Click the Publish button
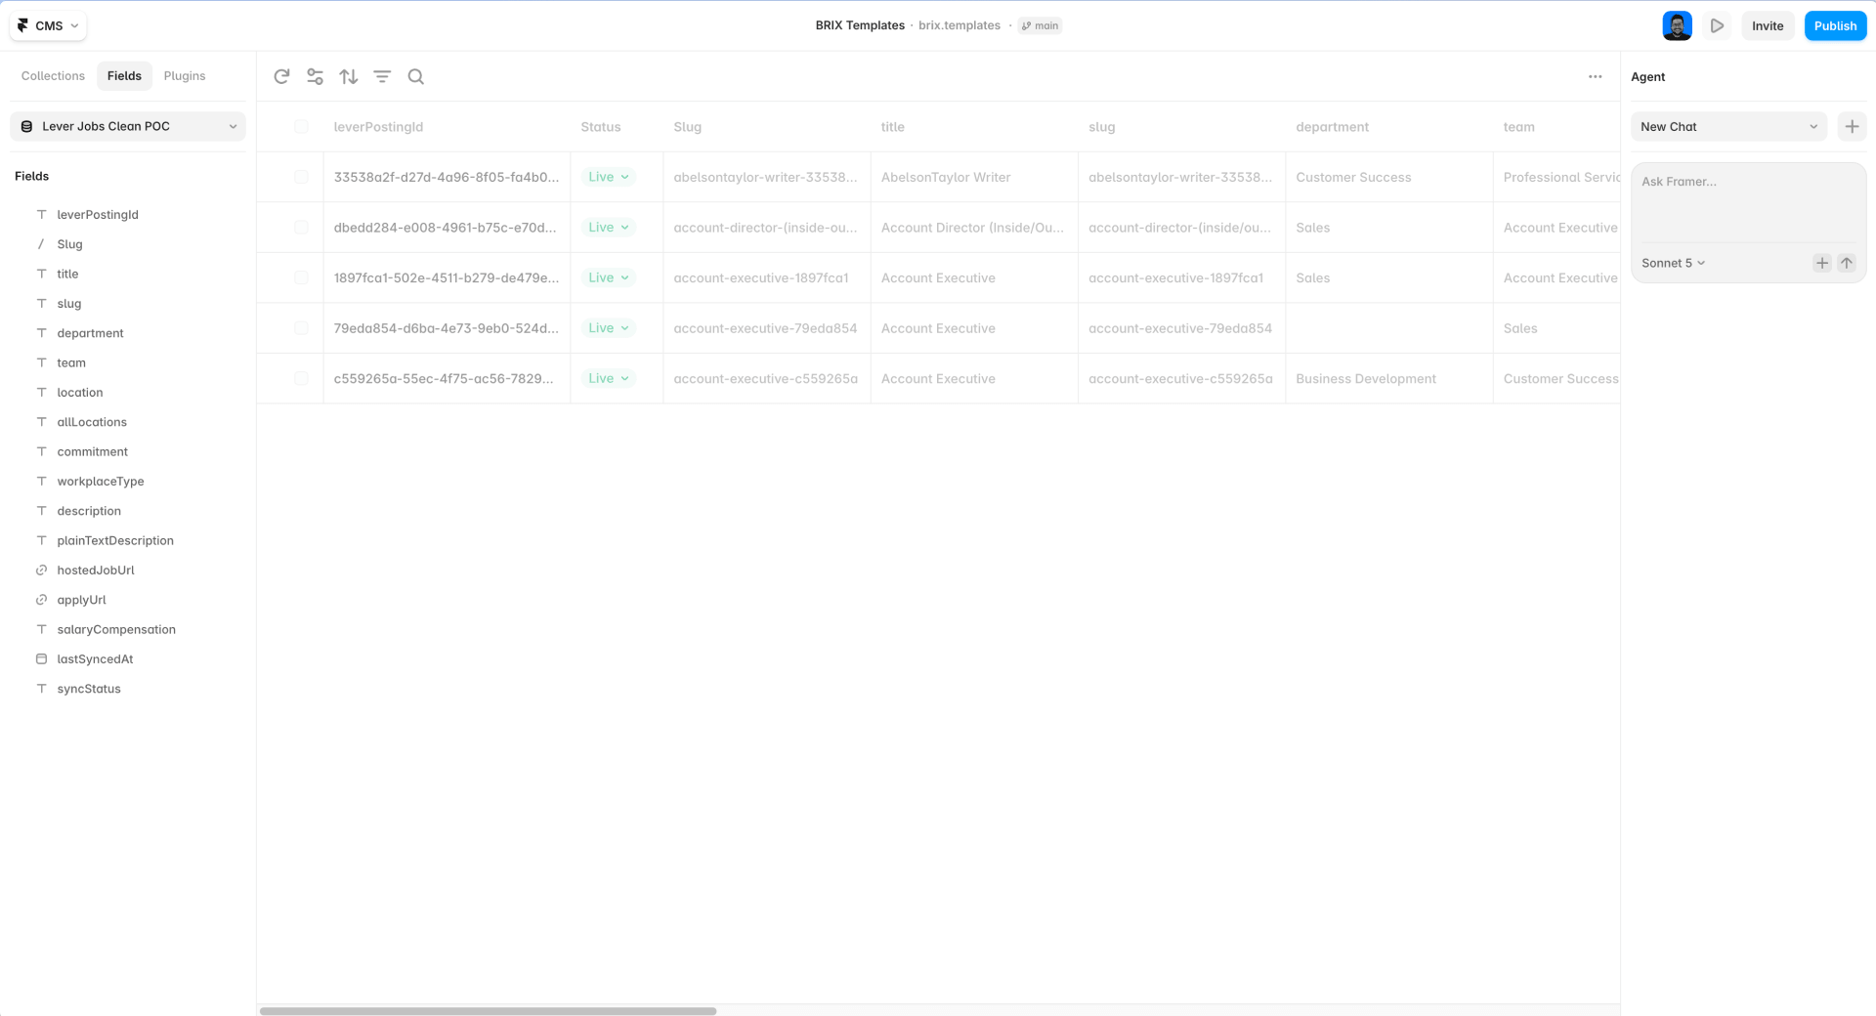Viewport: 1876px width, 1016px height. click(1835, 26)
